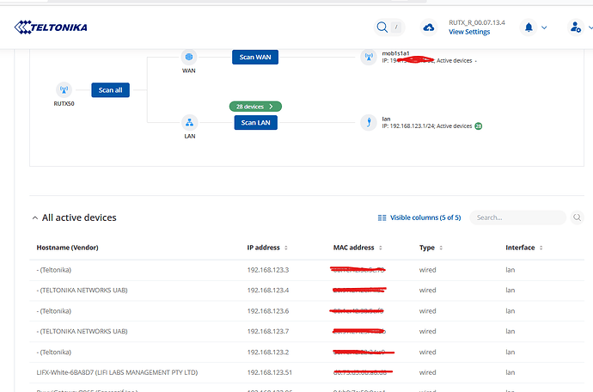The width and height of the screenshot is (593, 392).
Task: Select IP 192.168.123.4 cell
Action: click(x=268, y=291)
